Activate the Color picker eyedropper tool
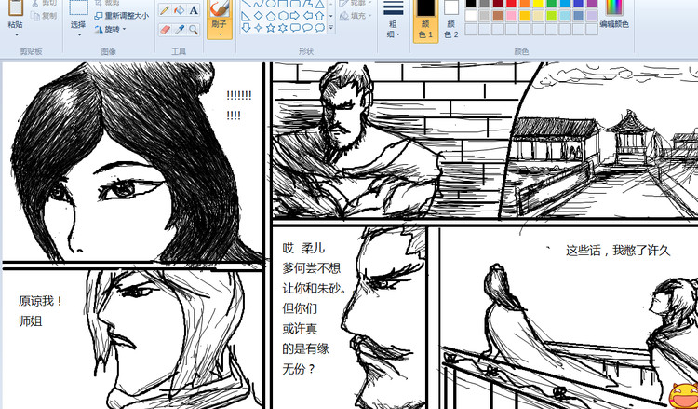The width and height of the screenshot is (698, 409). [179, 29]
